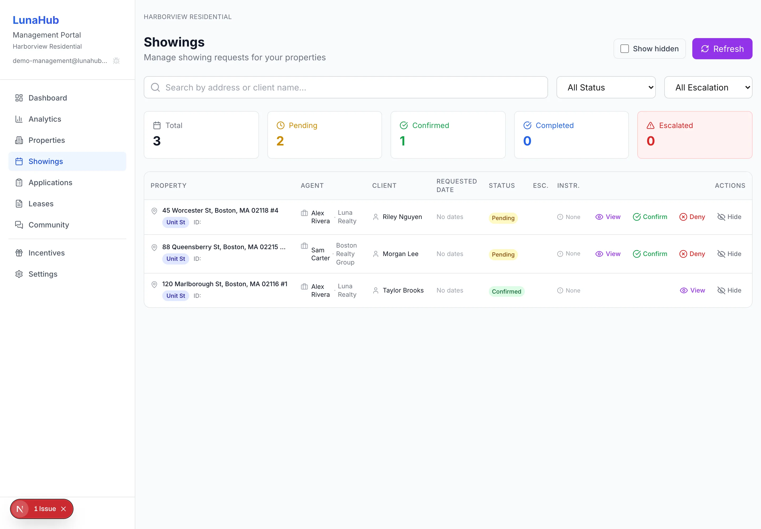Viewport: 761px width, 529px height.
Task: Open the Properties page
Action: coord(67,140)
